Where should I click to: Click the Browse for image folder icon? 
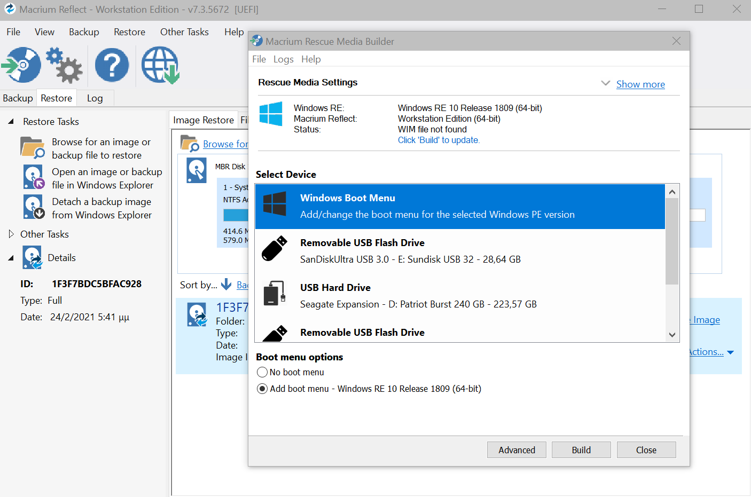(33, 148)
